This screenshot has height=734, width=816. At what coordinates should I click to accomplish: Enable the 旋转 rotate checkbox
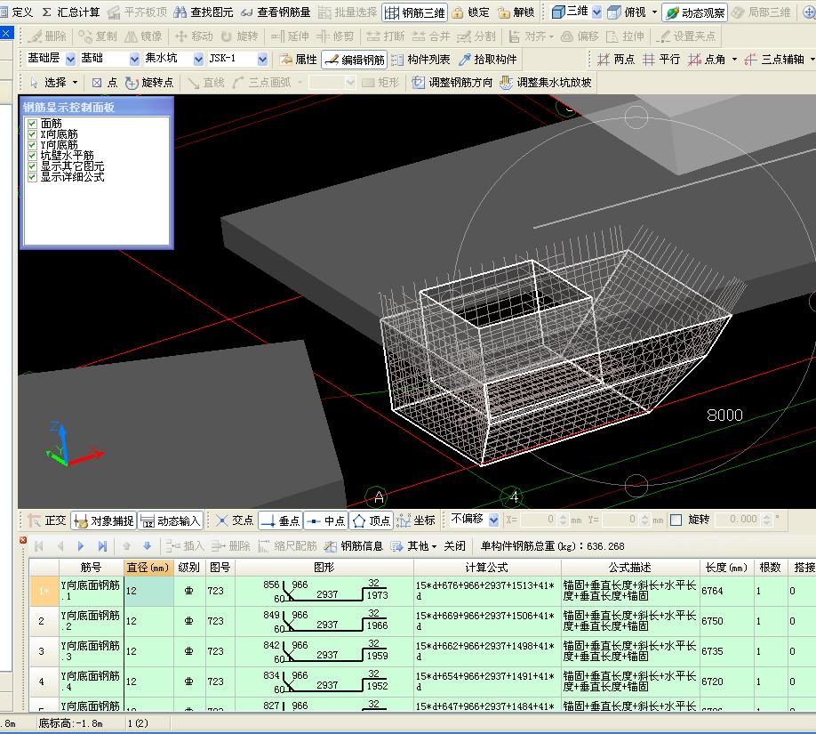(x=676, y=520)
